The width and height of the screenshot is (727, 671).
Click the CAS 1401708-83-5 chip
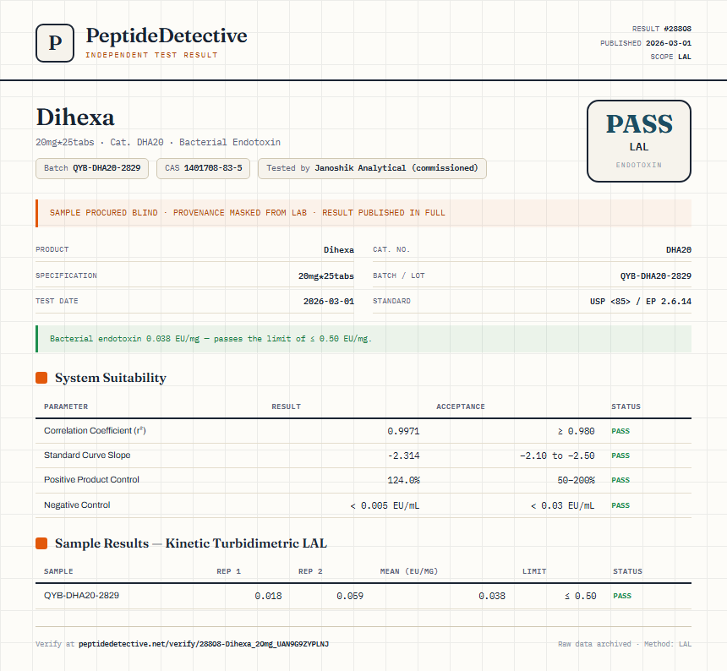204,168
